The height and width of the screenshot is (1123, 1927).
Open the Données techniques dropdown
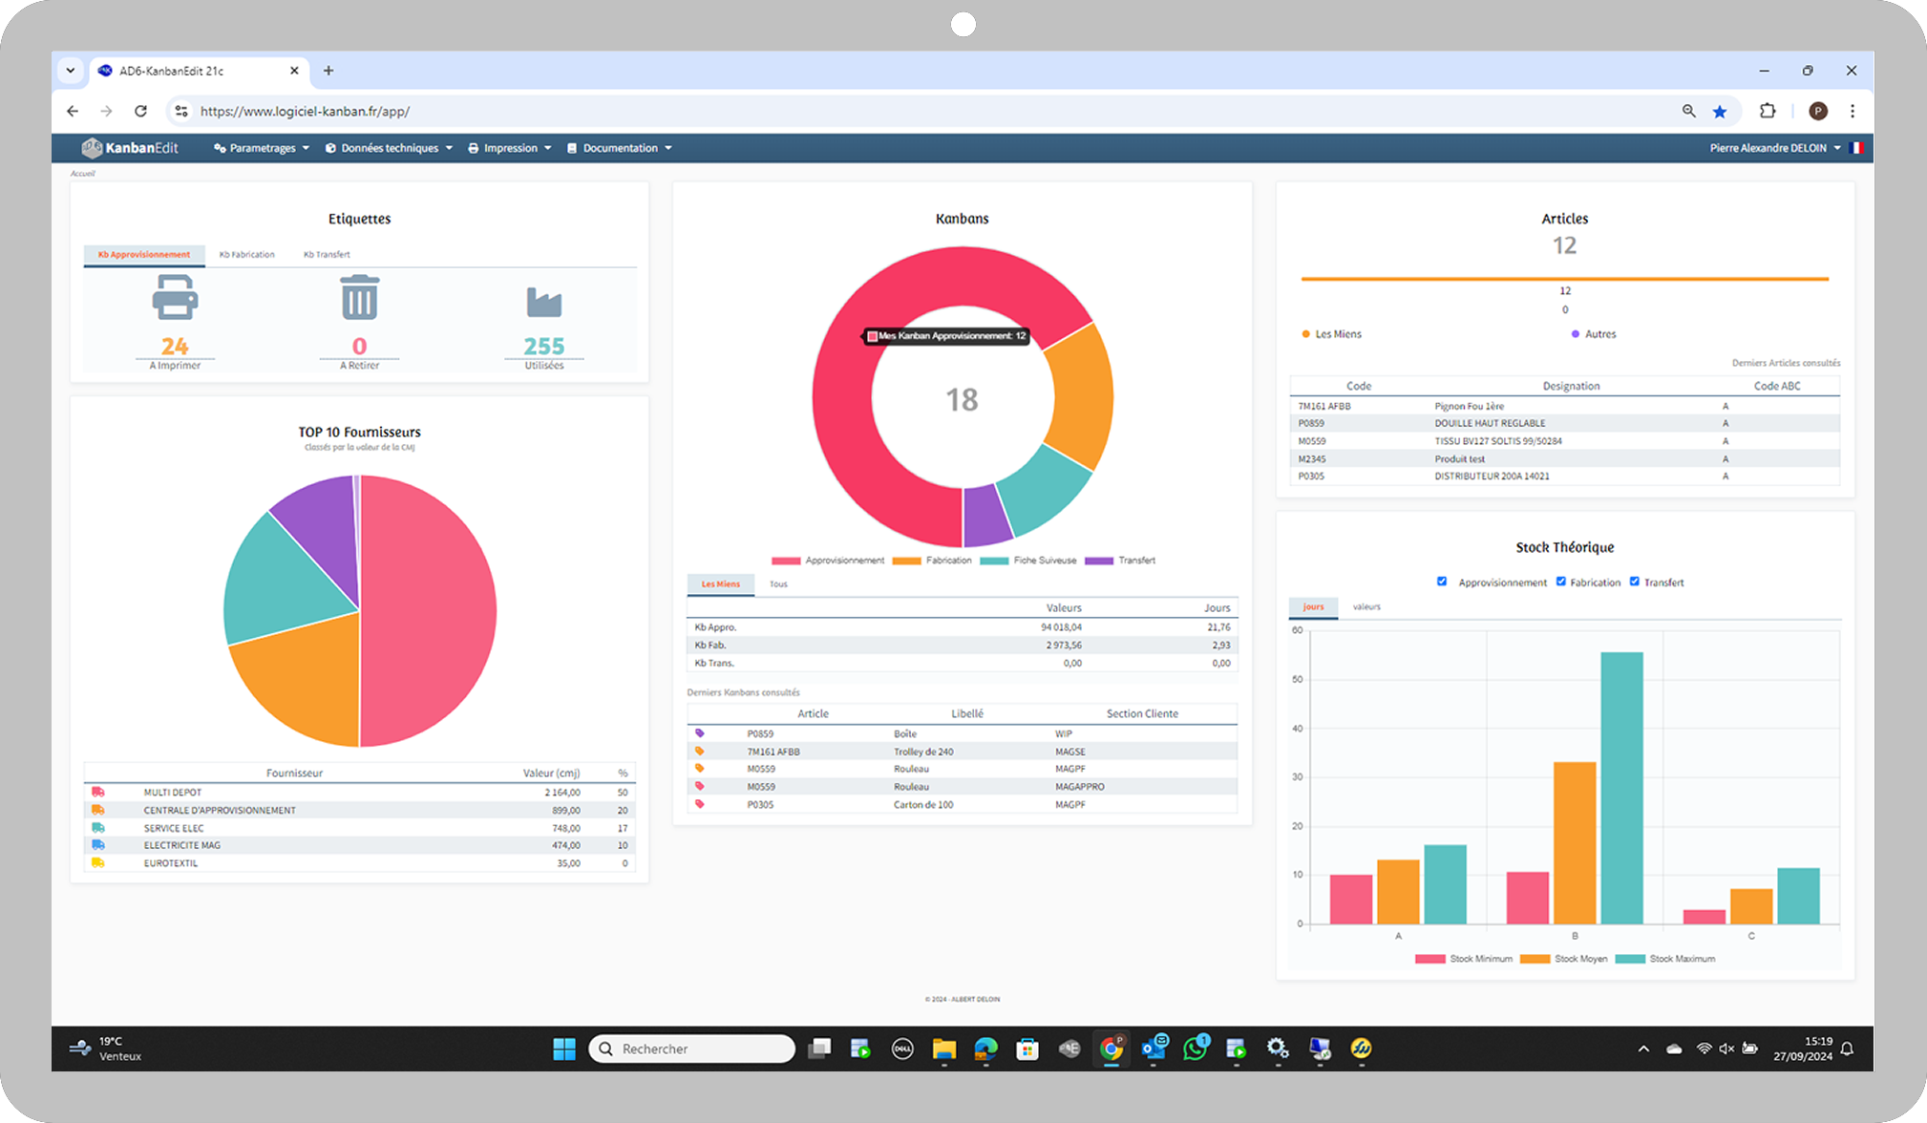point(389,148)
